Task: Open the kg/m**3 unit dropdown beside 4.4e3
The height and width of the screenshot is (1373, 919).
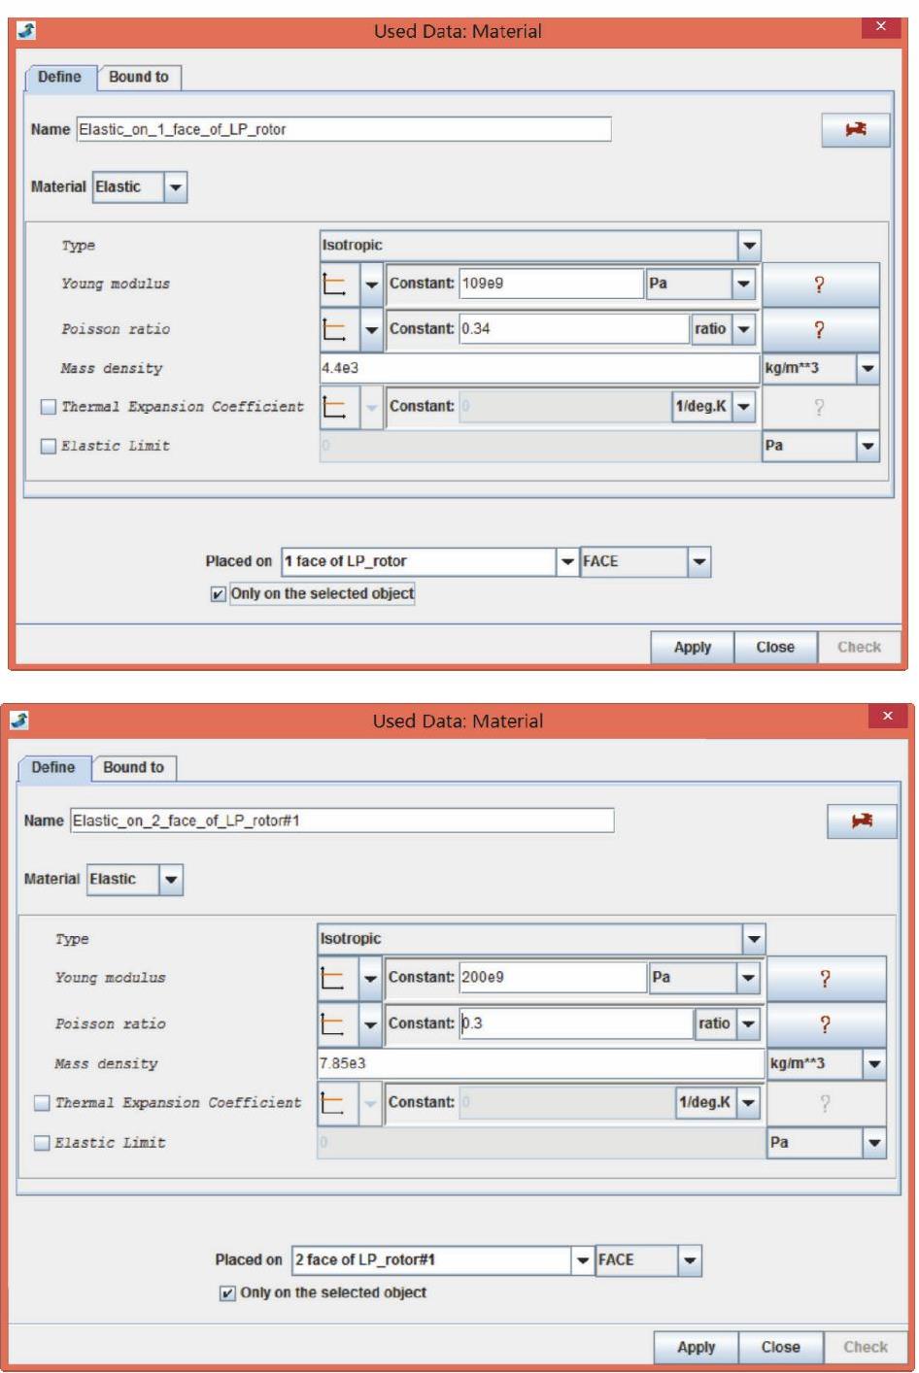Action: 868,369
